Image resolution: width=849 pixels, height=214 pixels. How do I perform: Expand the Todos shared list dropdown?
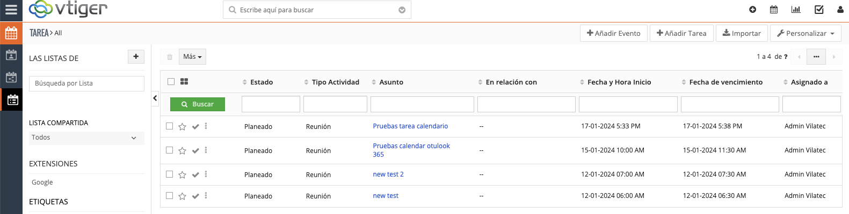[86, 138]
